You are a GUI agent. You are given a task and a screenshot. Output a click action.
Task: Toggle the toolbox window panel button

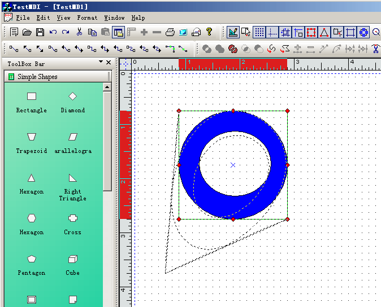[119, 32]
